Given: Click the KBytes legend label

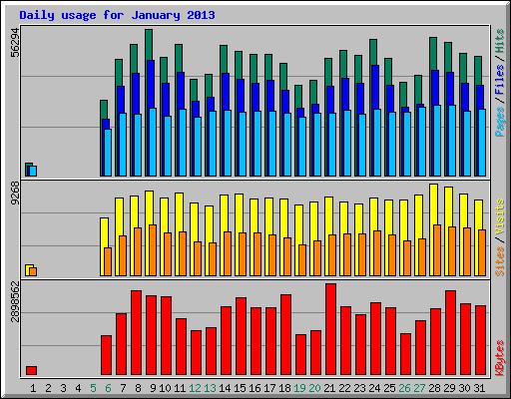Looking at the screenshot, I should coord(500,358).
